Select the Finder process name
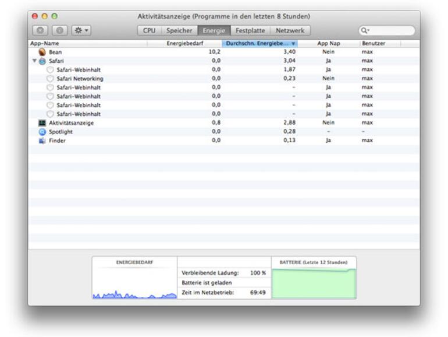This screenshot has height=337, width=448. coord(57,141)
